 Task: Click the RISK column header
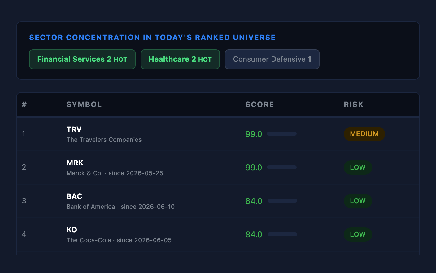pos(354,105)
